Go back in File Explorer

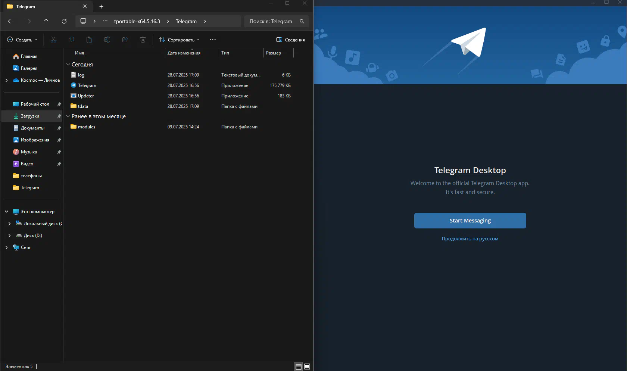click(10, 21)
